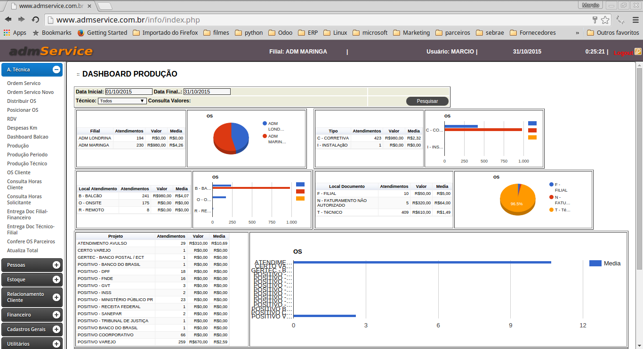Click the blue Media legend swatch
The height and width of the screenshot is (349, 643).
click(595, 264)
